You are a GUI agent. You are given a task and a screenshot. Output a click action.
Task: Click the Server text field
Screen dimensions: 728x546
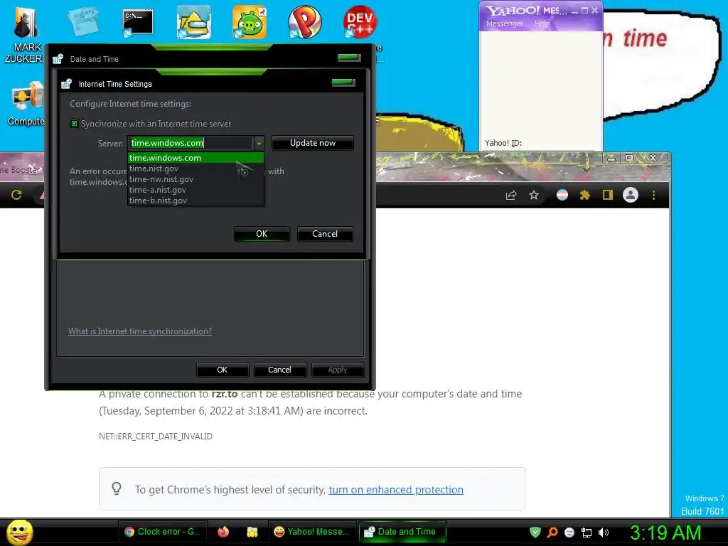tap(191, 143)
